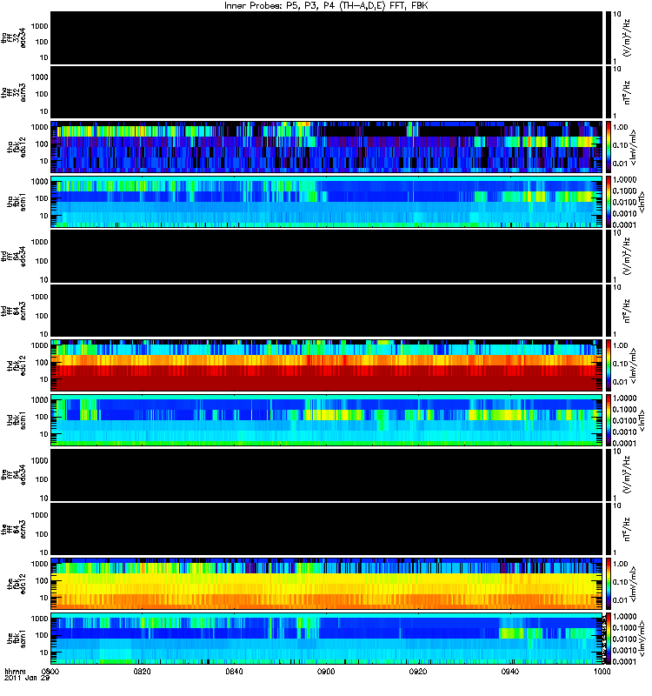Click the 'hhmm' time format label

16,672
